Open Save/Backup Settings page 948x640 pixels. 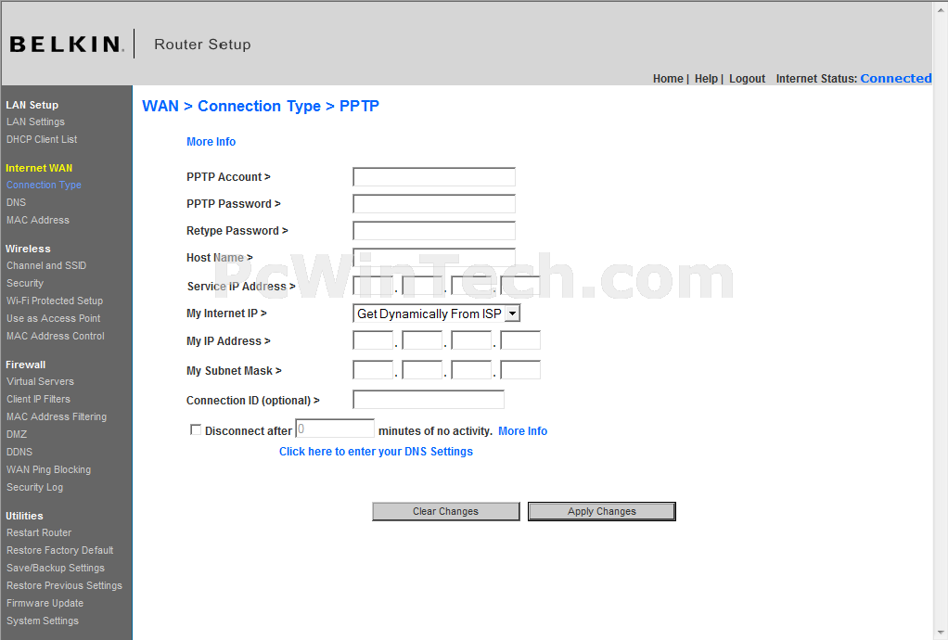pyautogui.click(x=56, y=568)
